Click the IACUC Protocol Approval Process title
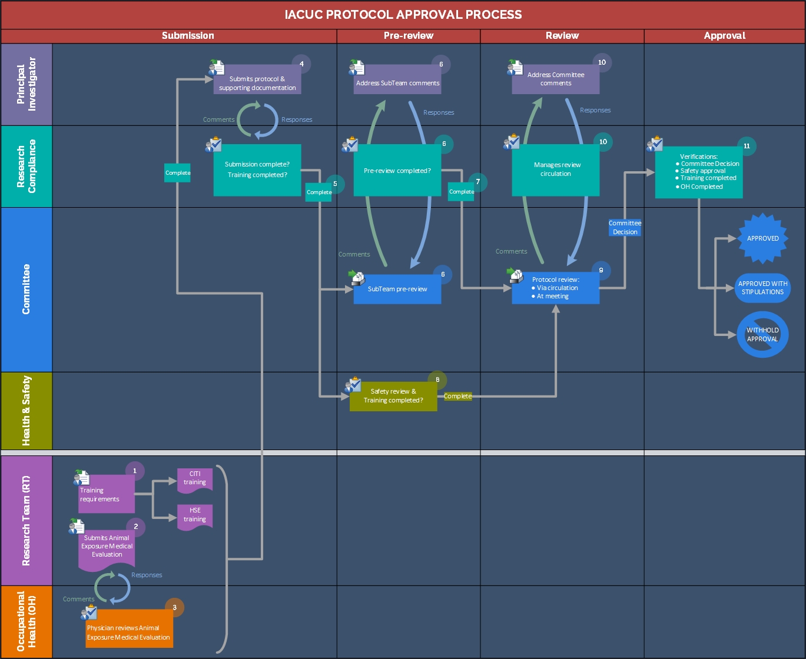This screenshot has width=806, height=659. click(x=403, y=15)
